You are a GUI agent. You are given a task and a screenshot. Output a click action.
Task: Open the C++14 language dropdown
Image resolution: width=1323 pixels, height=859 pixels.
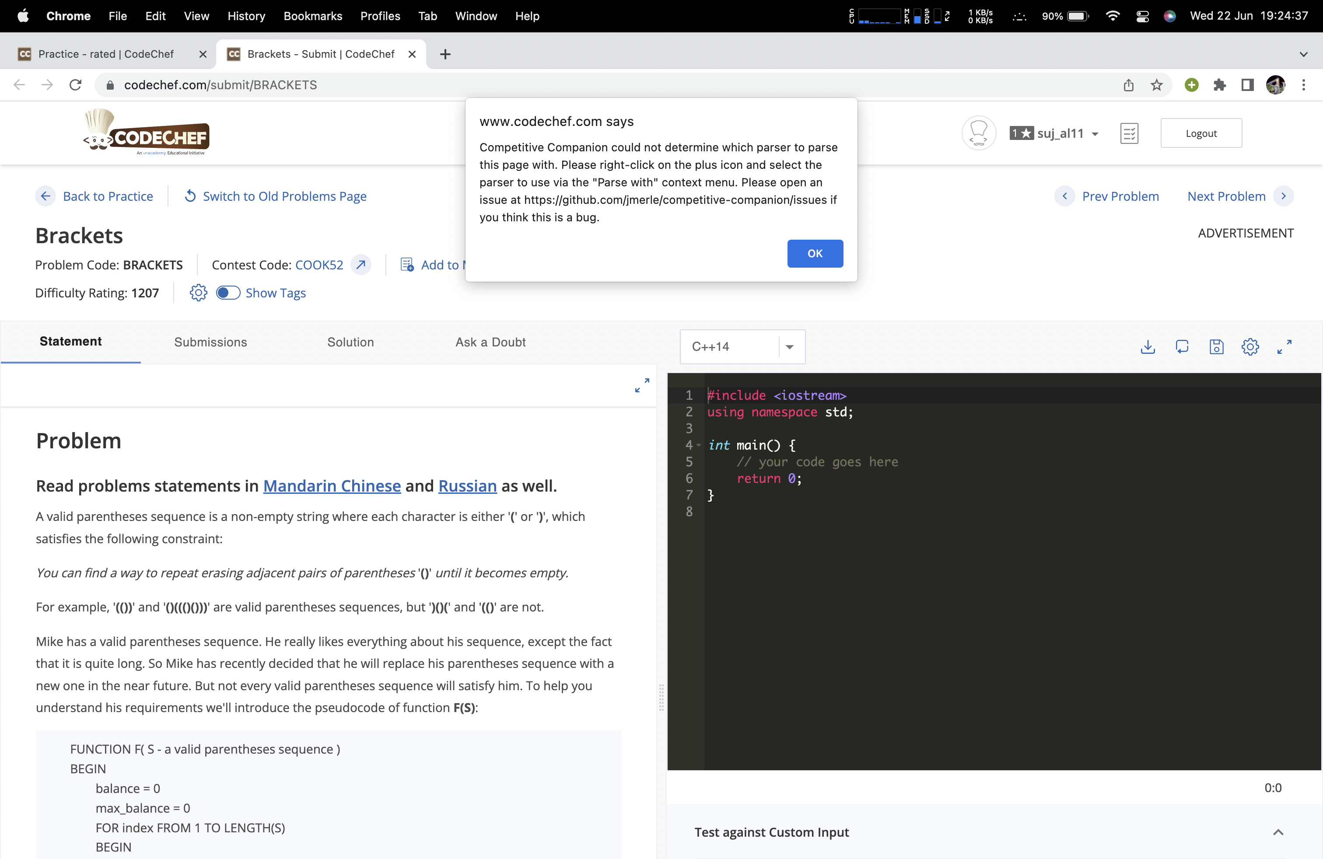tap(789, 346)
